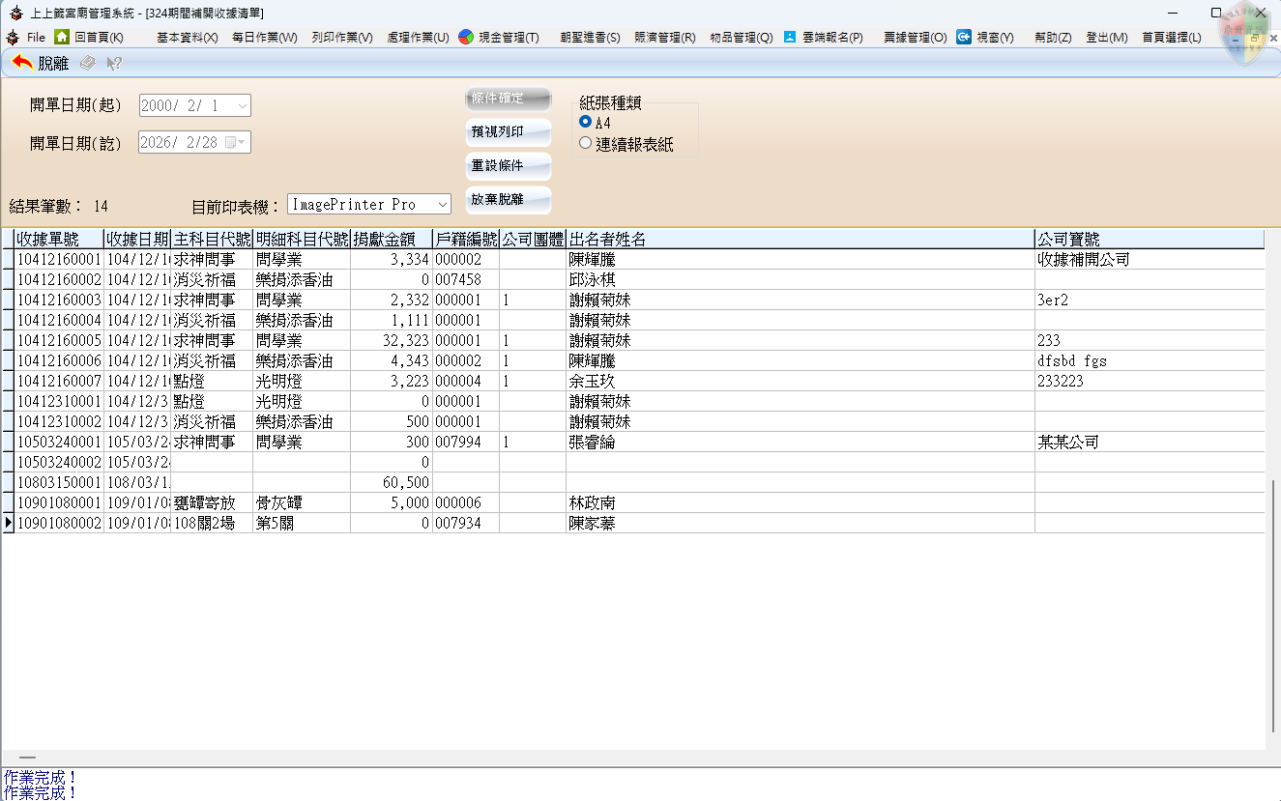Open the 開單日期(訖) end date calendar picker

pos(231,142)
